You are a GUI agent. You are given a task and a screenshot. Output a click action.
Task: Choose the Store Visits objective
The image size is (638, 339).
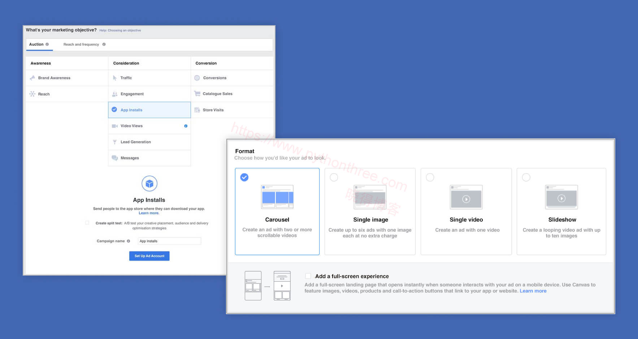tap(232, 110)
